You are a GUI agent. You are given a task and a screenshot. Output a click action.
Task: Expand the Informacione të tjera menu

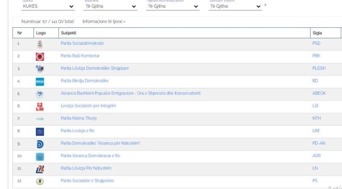[104, 21]
